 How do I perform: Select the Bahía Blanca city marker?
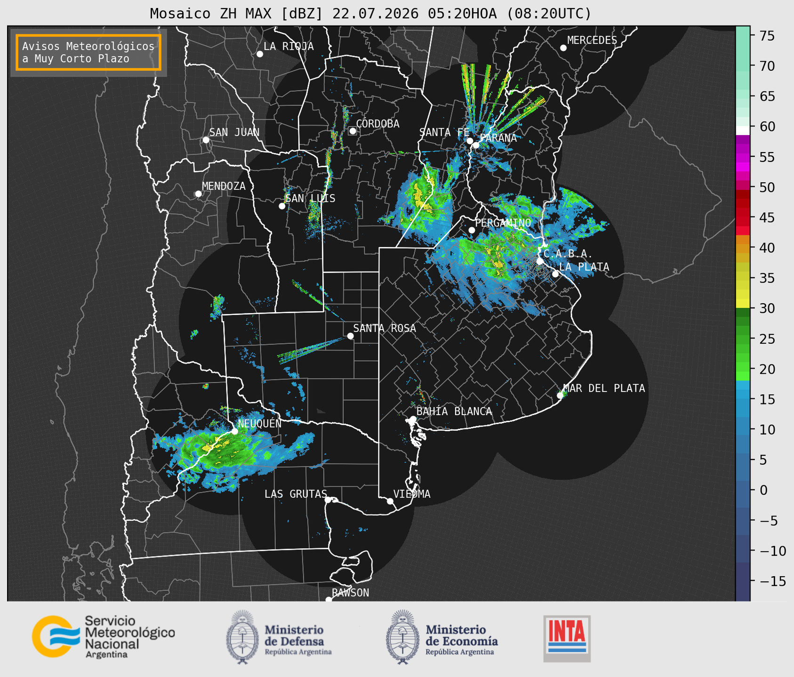(413, 419)
